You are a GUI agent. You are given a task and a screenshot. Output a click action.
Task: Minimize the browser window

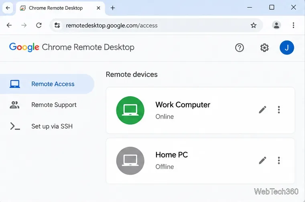250,7
